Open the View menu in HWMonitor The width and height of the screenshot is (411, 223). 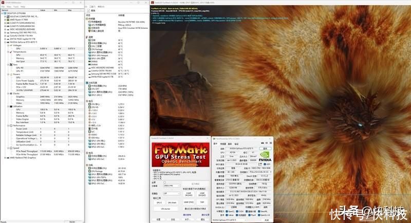tap(9, 7)
